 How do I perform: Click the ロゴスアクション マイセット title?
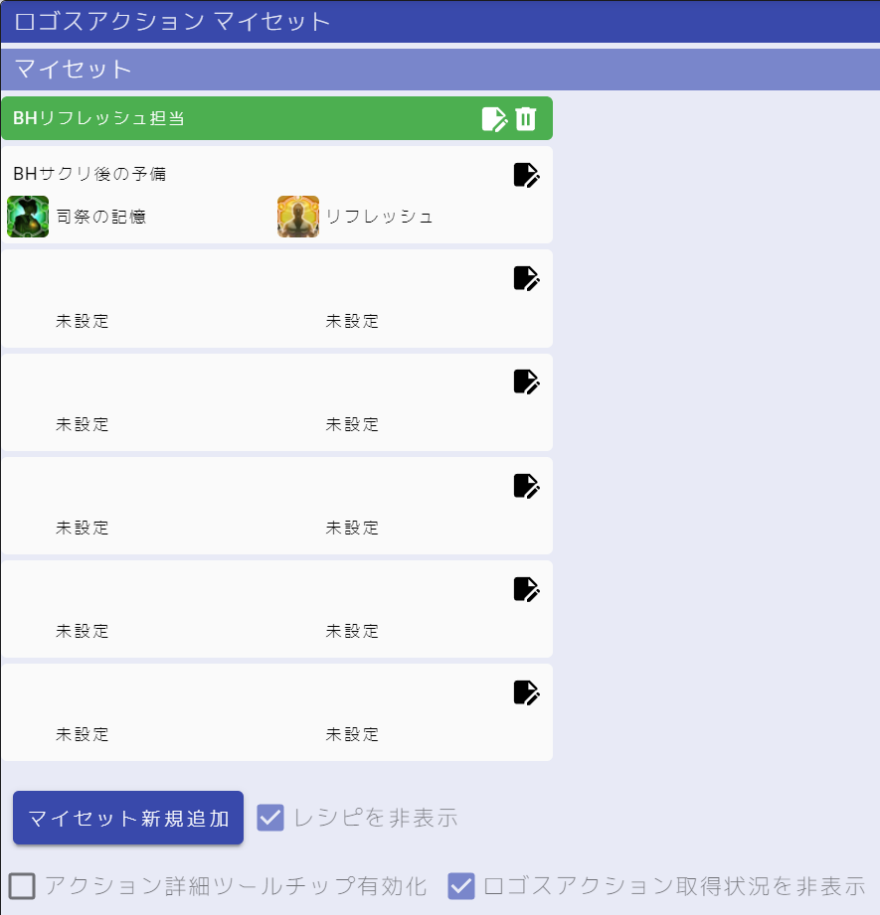point(172,22)
